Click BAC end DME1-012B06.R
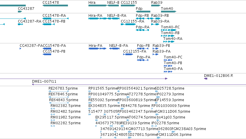The width and height of the screenshot is (246, 139). (206, 79)
